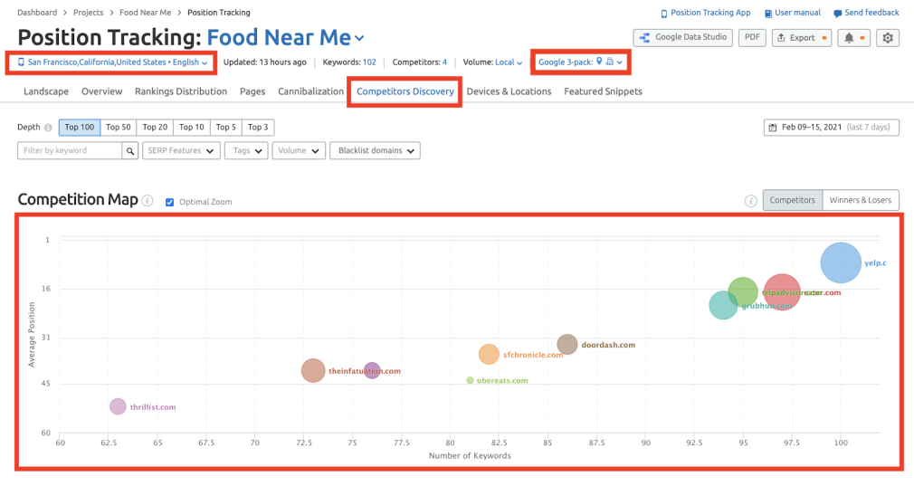Screen dimensions: 914x486
Task: Open Position Tracking App link
Action: pyautogui.click(x=705, y=13)
